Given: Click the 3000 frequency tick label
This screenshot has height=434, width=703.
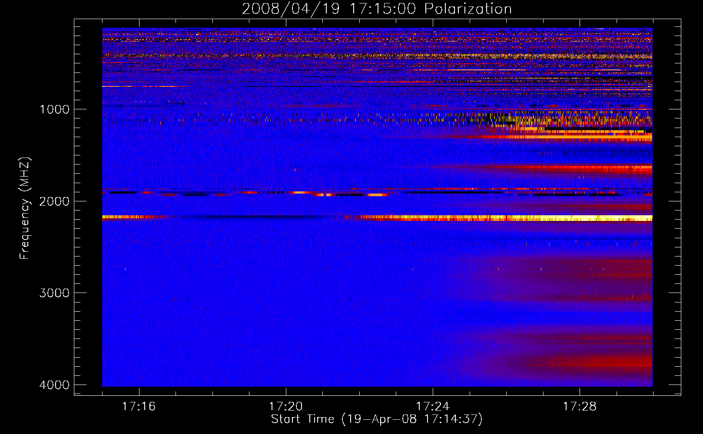Looking at the screenshot, I should 54,293.
